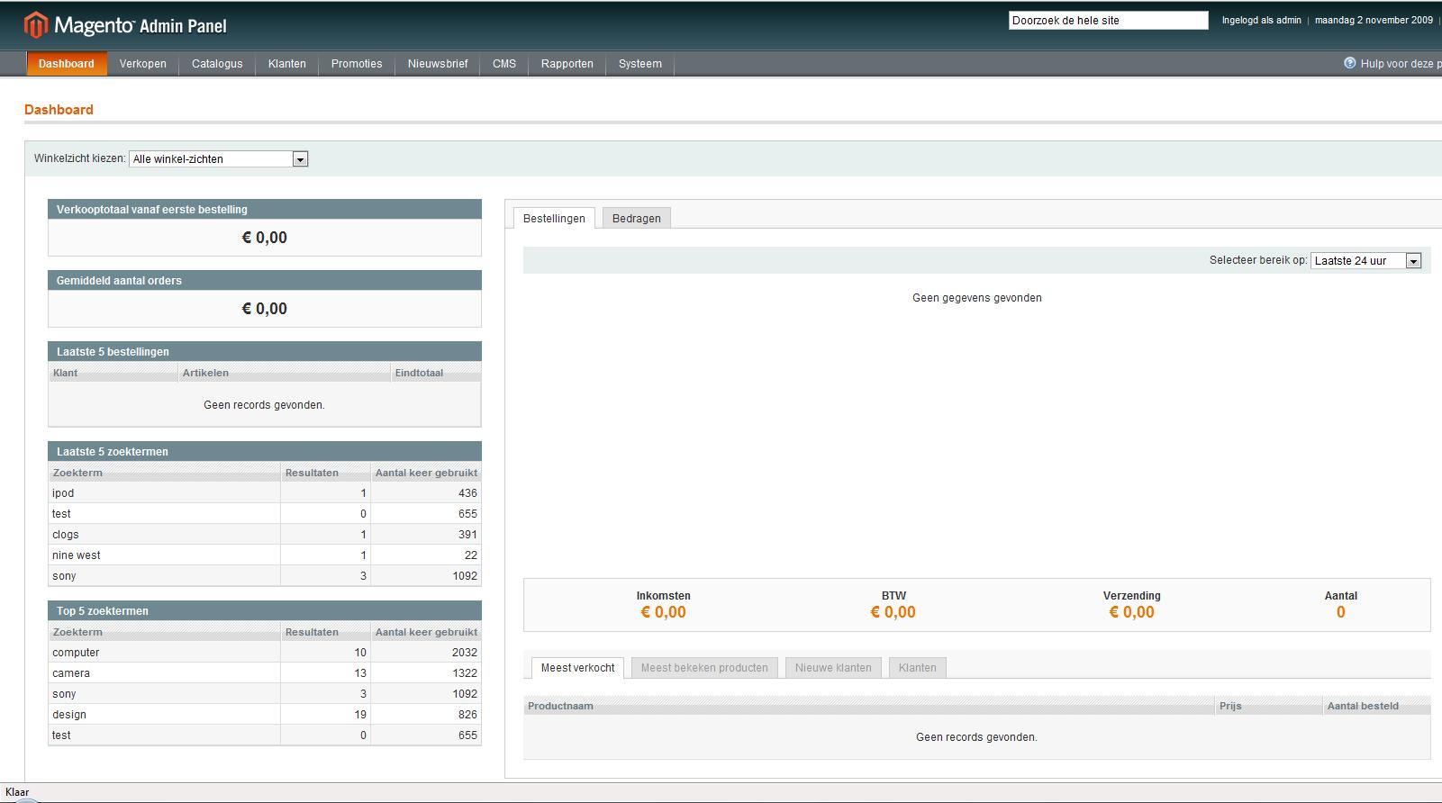The width and height of the screenshot is (1442, 803).
Task: Click the 'Doorzoek de hele site' search field
Action: tap(1108, 20)
